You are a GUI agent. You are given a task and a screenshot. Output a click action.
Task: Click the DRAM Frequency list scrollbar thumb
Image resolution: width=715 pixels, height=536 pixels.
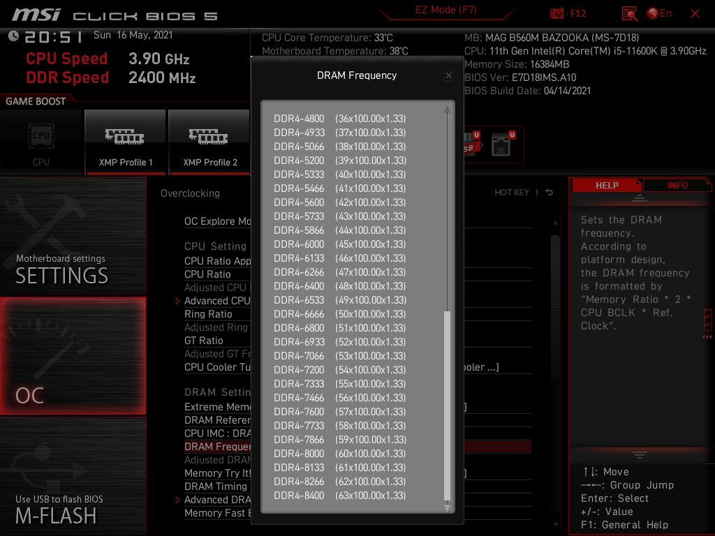click(x=447, y=405)
